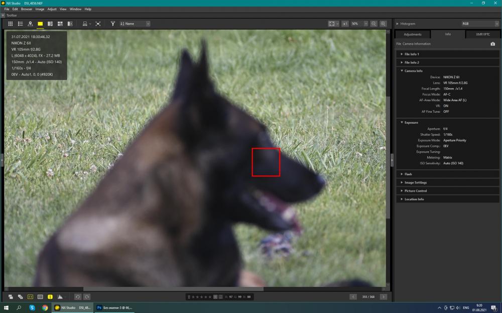Open the Name sort order dropdown
Image resolution: width=502 pixels, height=313 pixels.
coord(135,24)
